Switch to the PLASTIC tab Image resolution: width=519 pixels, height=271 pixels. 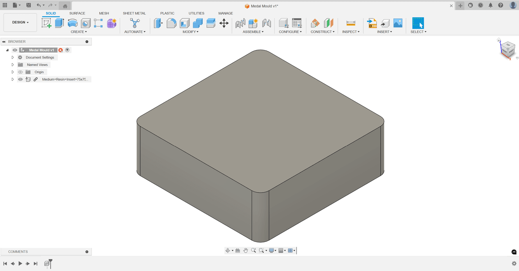tap(167, 14)
